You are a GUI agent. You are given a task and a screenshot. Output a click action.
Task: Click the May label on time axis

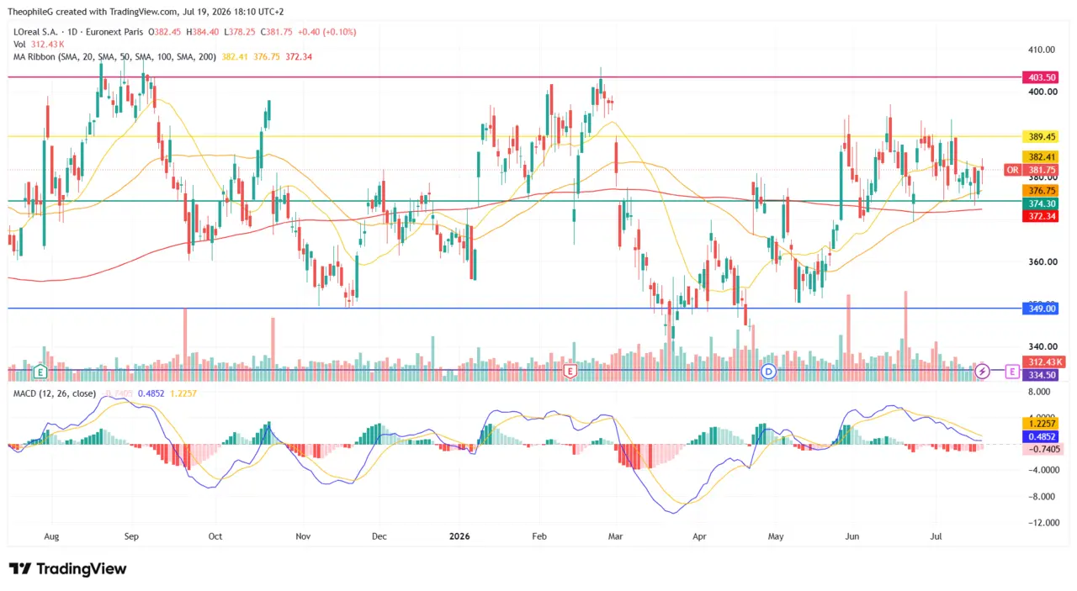[x=776, y=536]
